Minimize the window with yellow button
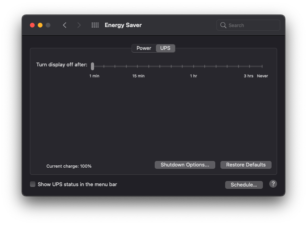 point(40,25)
